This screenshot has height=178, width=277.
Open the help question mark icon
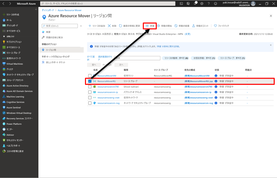pyautogui.click(x=209, y=4)
